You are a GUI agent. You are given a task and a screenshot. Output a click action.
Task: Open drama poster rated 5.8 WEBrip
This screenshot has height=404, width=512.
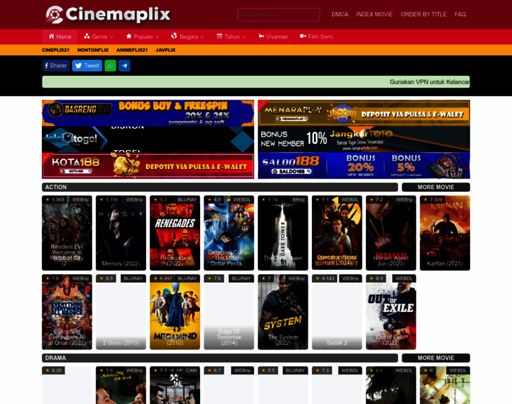tap(121, 385)
